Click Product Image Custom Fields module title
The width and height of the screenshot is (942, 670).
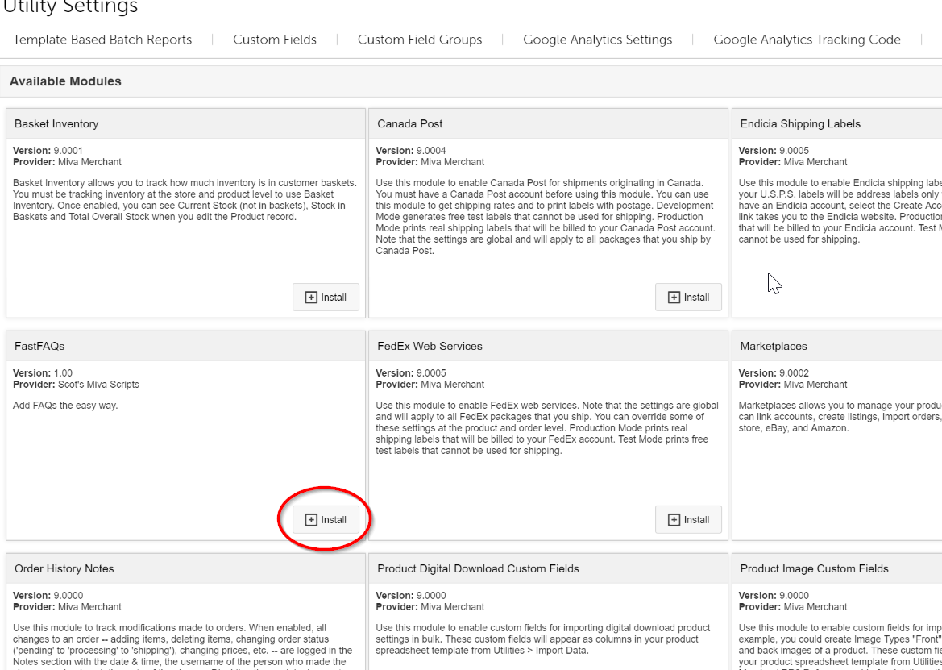(x=814, y=569)
